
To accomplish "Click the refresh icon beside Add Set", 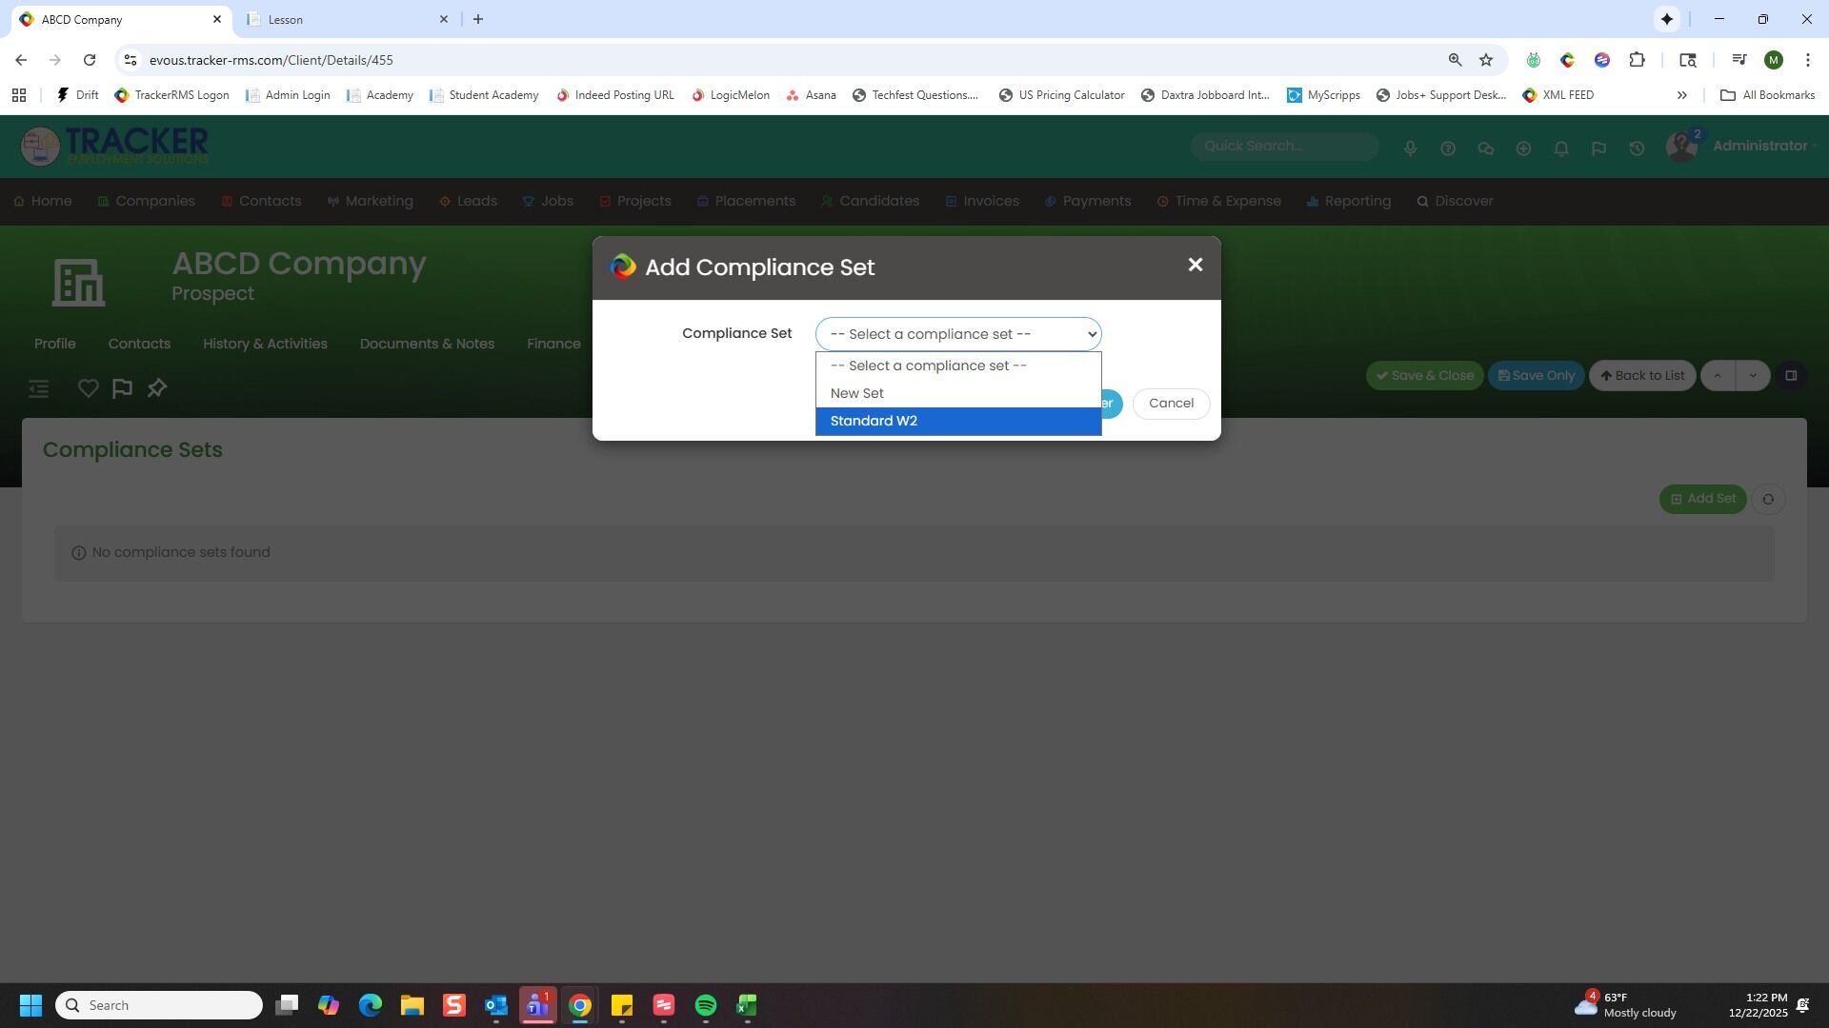I will click(1768, 499).
